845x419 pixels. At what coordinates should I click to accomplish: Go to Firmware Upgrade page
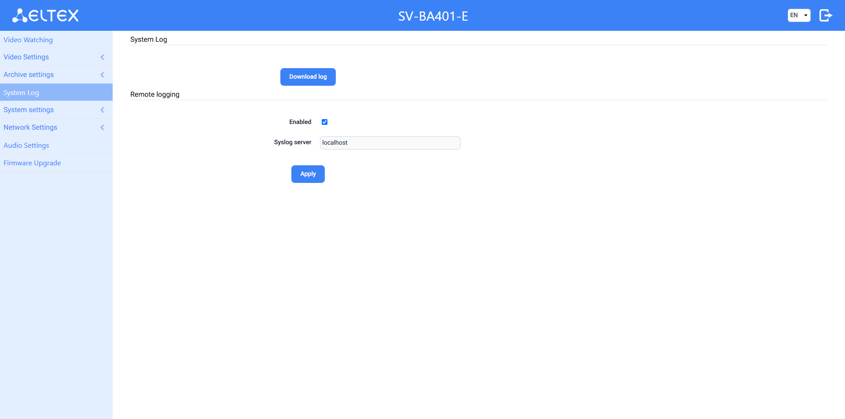coord(32,163)
